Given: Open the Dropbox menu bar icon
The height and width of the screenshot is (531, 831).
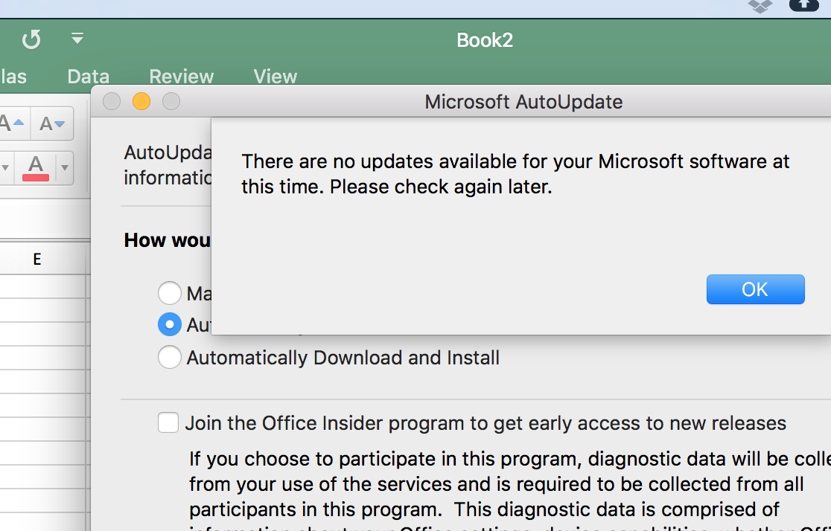Looking at the screenshot, I should 760,7.
